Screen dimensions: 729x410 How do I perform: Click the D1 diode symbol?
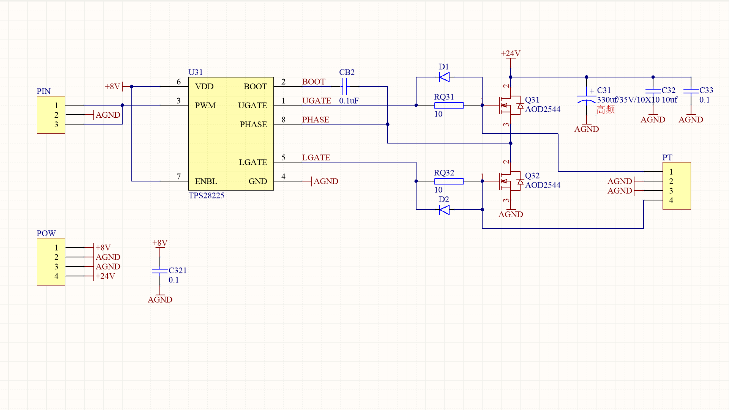444,77
